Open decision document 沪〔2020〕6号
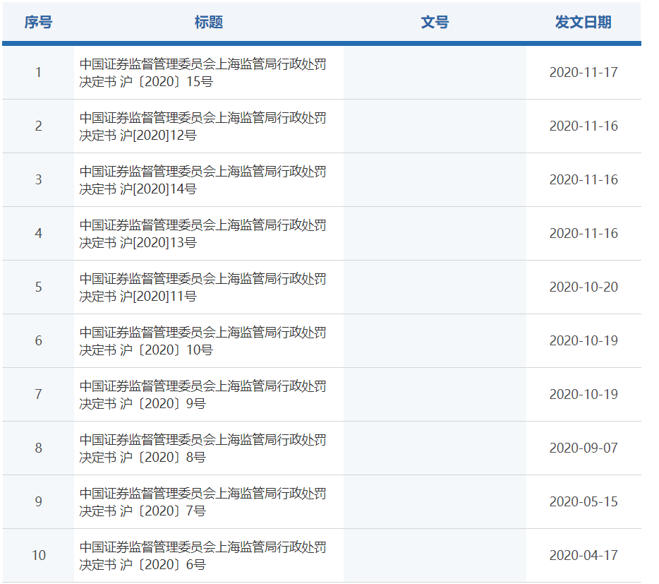This screenshot has height=584, width=659. point(202,555)
